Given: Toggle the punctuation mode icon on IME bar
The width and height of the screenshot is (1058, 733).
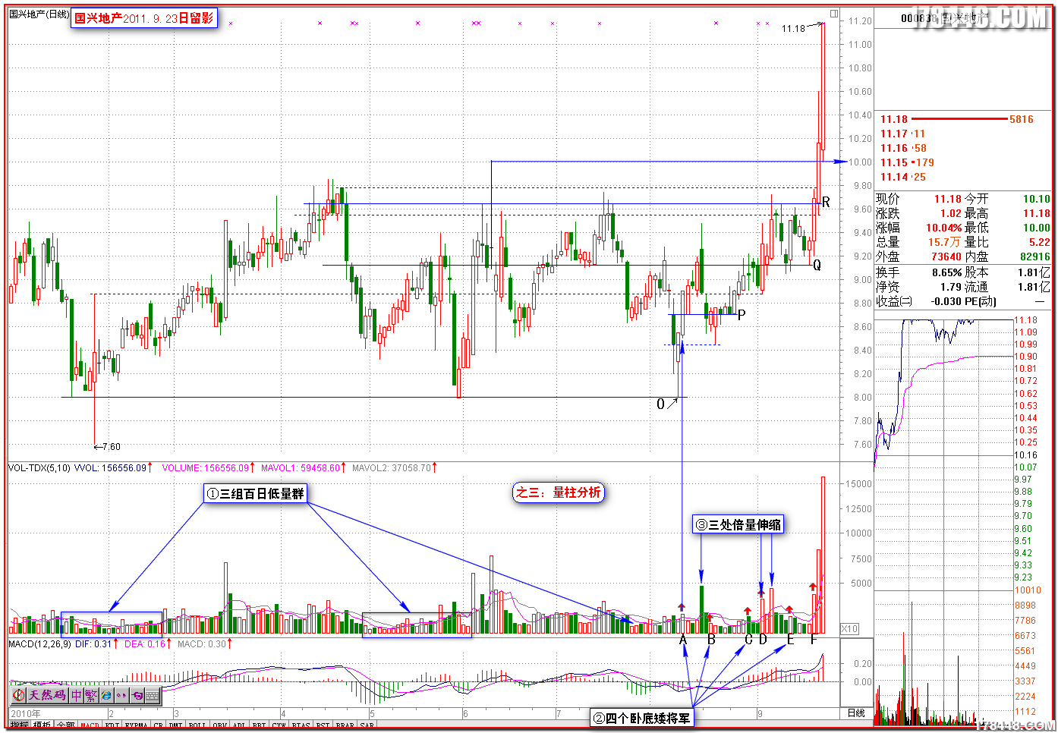Looking at the screenshot, I should click(121, 695).
